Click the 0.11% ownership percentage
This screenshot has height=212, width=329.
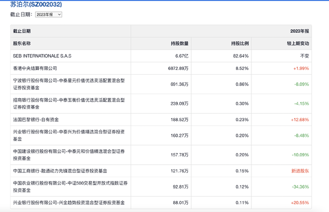(242, 203)
